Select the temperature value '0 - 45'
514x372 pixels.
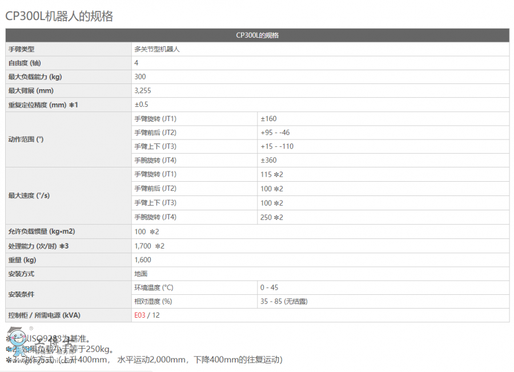click(x=269, y=287)
